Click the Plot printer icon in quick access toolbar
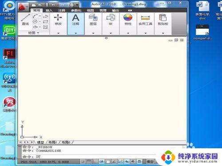This screenshot has width=222, height=166. point(71,5)
